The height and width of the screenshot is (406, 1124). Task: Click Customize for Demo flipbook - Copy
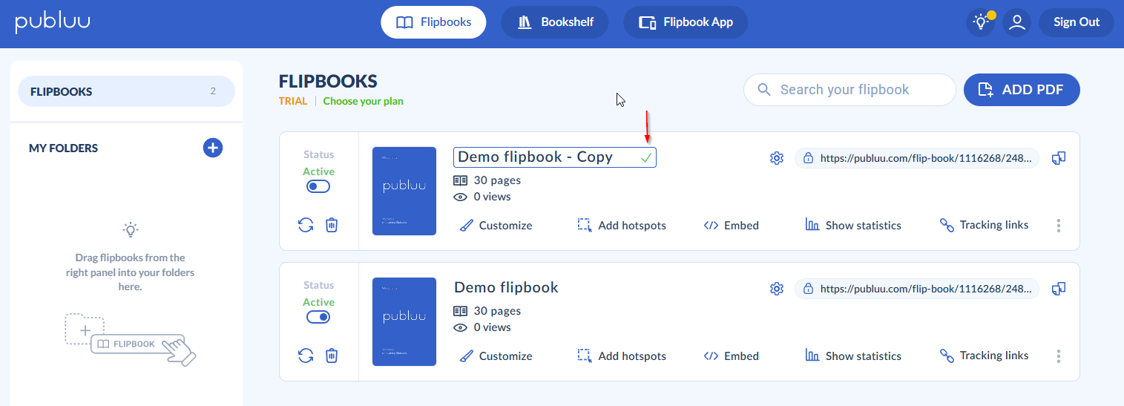coord(496,225)
